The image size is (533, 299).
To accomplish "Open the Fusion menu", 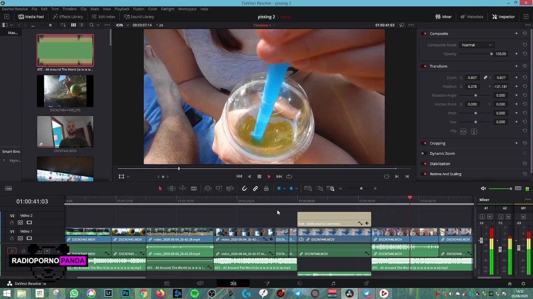I will 139,9.
